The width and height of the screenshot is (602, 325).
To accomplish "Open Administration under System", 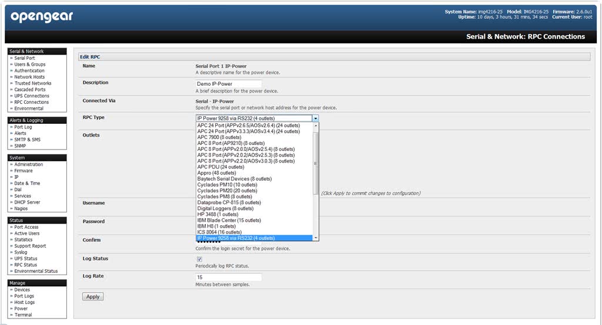I will point(29,164).
